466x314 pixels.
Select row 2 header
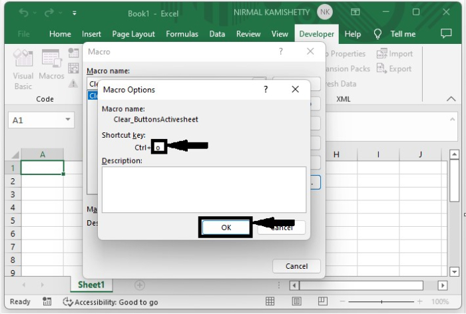click(x=13, y=181)
